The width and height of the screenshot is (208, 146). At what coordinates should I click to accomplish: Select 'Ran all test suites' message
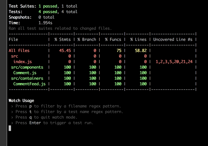tap(60, 28)
